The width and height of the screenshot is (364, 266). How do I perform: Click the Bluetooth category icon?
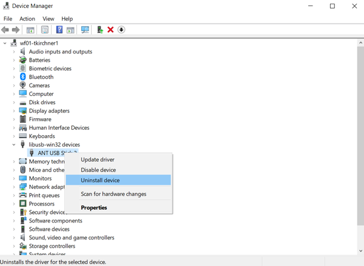coord(23,77)
